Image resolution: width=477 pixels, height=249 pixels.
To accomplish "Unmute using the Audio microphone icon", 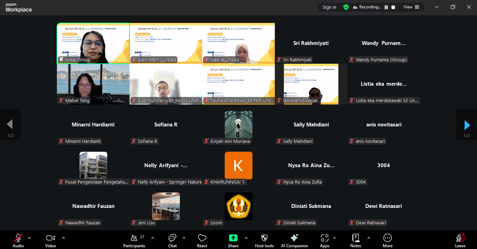I will pos(18,238).
